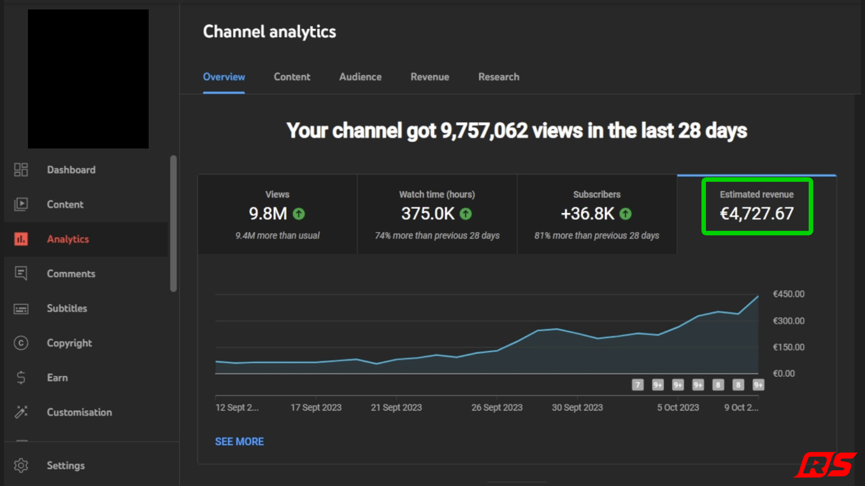Click the last 9+ video marker under chart

pos(758,385)
